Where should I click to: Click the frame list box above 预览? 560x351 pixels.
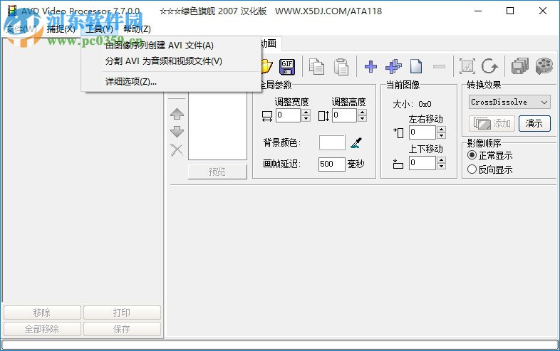[217, 126]
